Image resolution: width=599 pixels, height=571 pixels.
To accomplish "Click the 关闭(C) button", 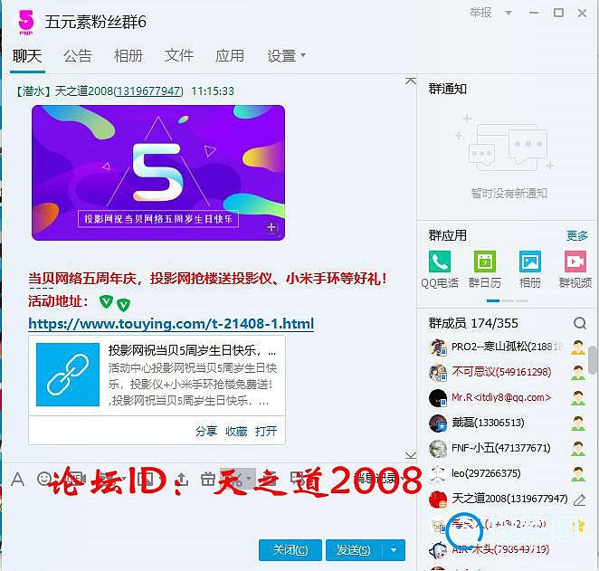I will click(290, 550).
